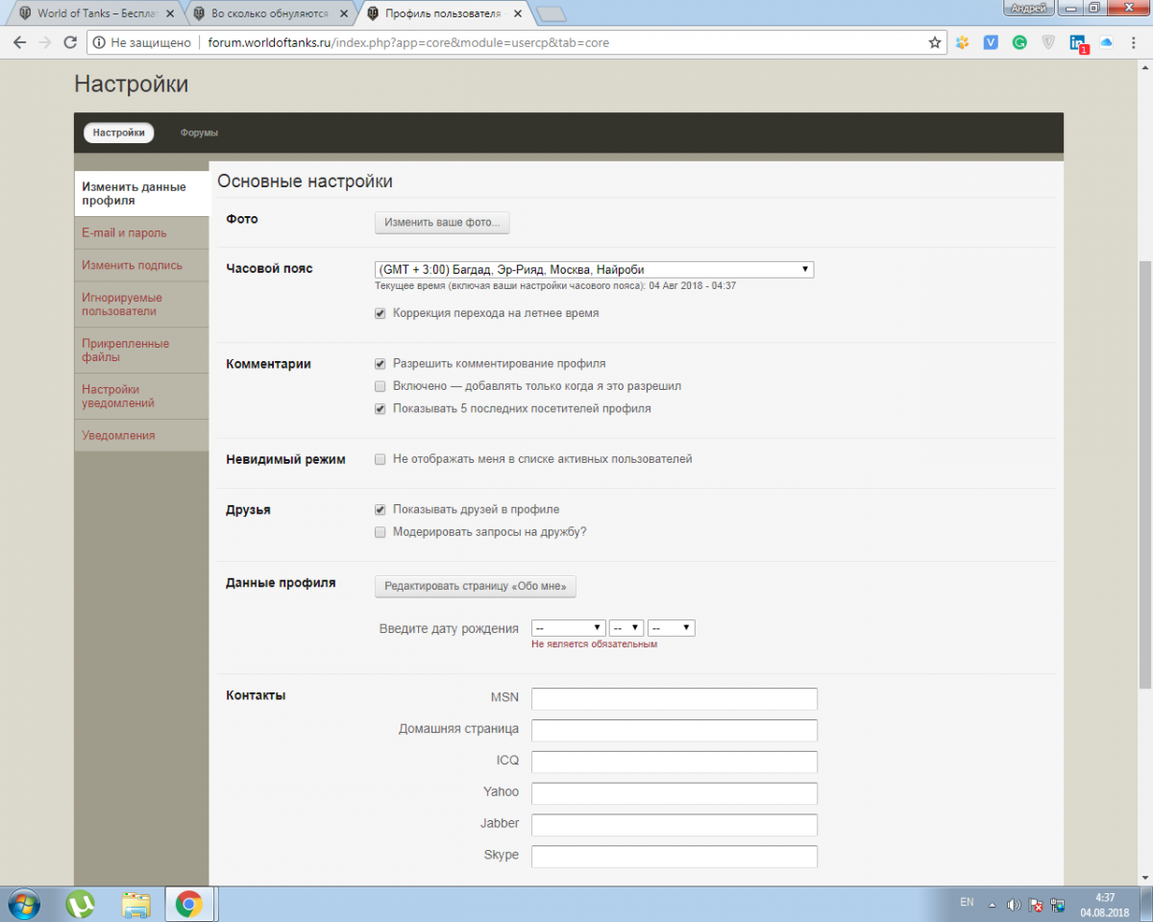1153x922 pixels.
Task: Open the time zone dropdown (GMT + 3:00)
Action: 594,270
